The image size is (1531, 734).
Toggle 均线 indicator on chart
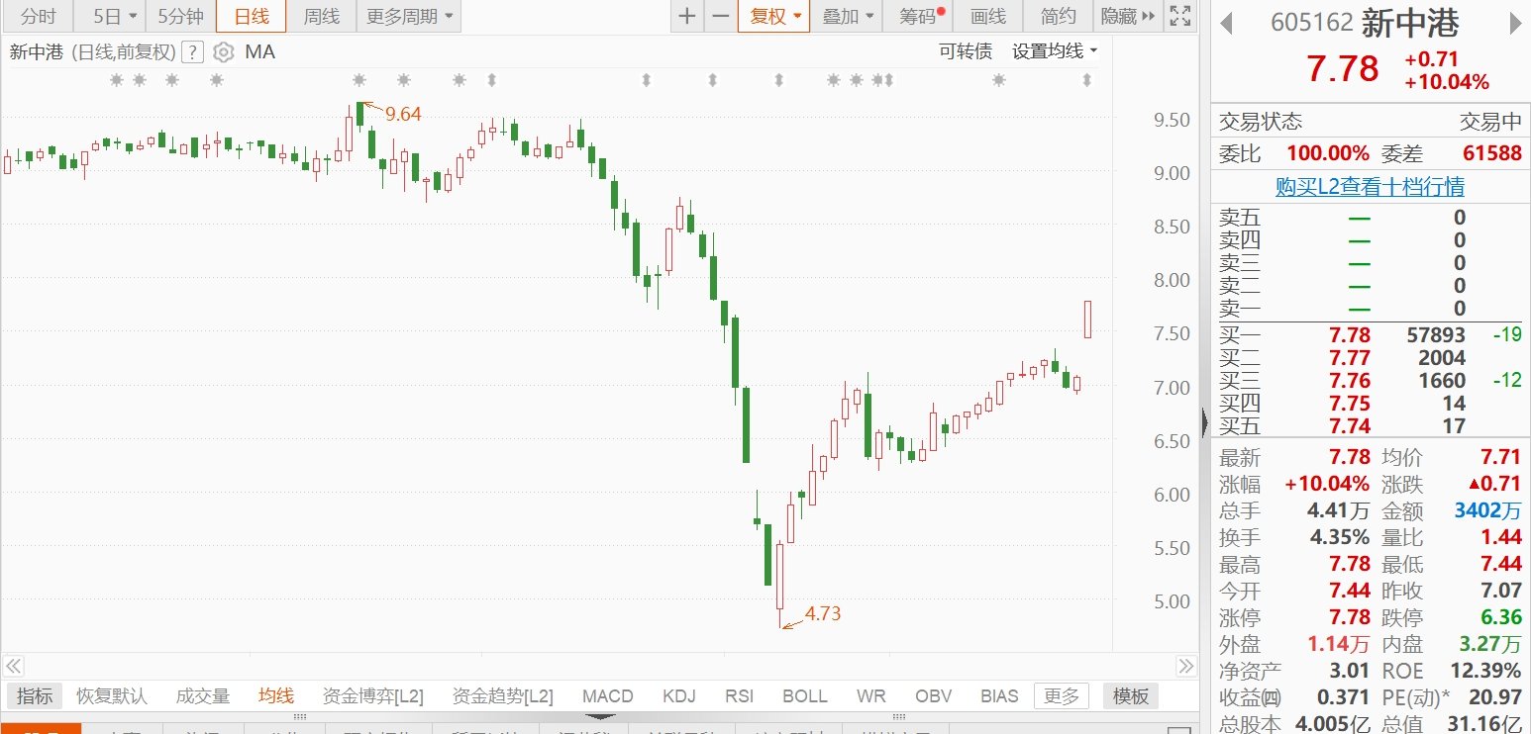[276, 696]
